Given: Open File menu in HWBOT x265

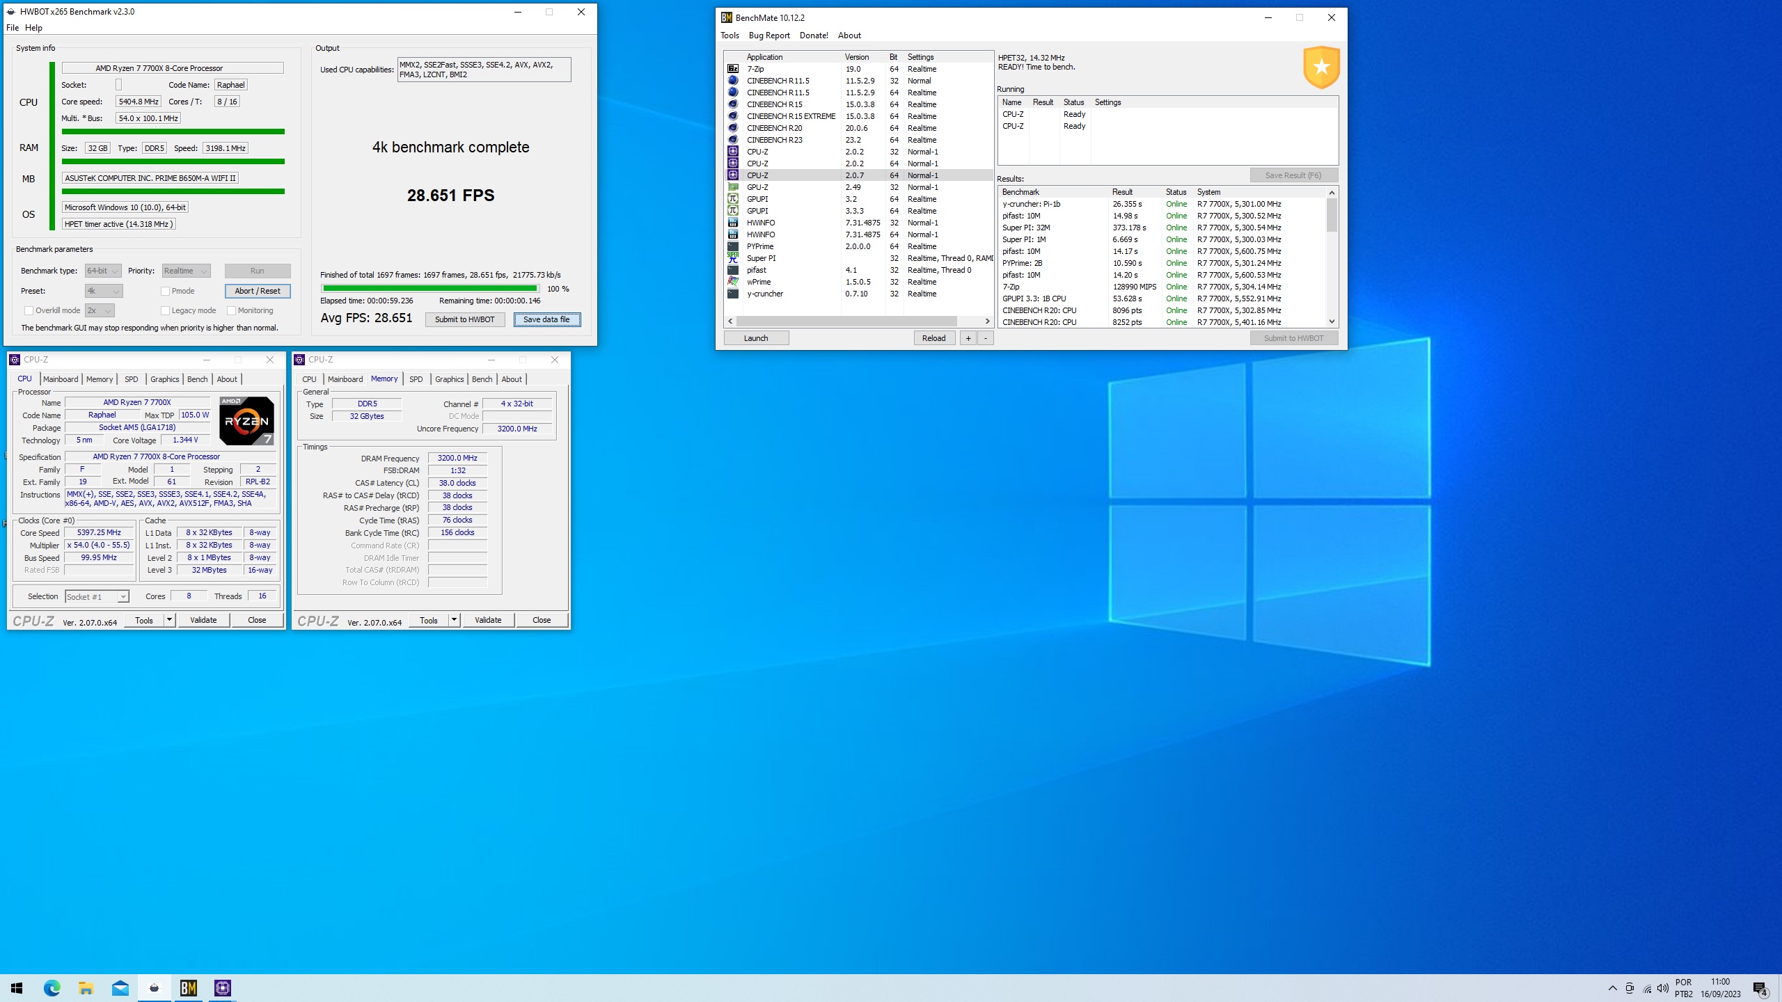Looking at the screenshot, I should click(13, 28).
